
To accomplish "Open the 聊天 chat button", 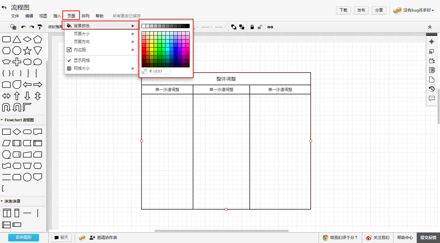I will (x=62, y=238).
